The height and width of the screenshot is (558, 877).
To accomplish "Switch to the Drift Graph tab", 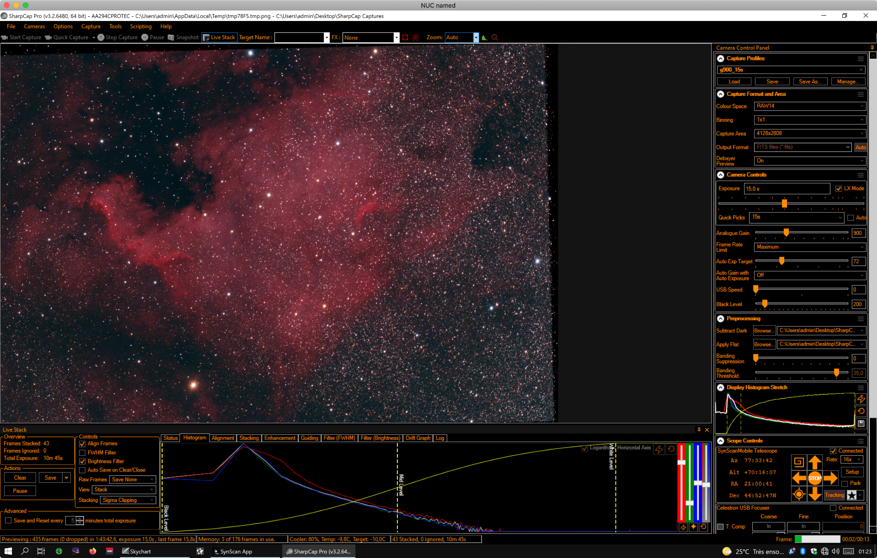I will pyautogui.click(x=418, y=438).
